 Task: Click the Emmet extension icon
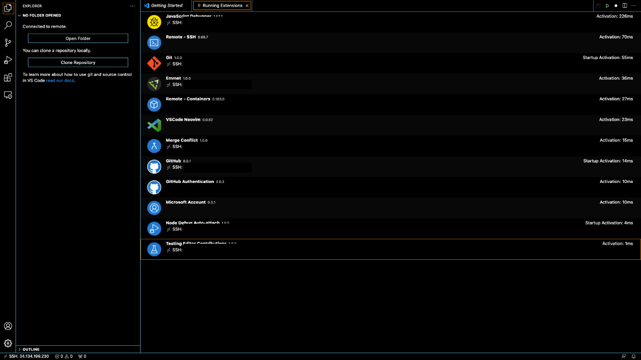154,84
